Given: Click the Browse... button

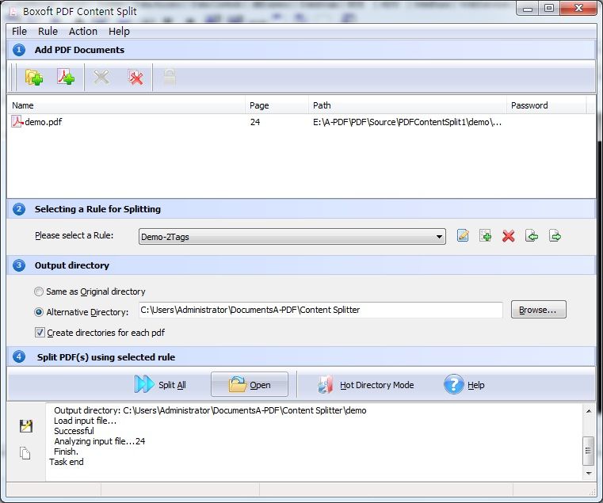Looking at the screenshot, I should click(x=538, y=310).
